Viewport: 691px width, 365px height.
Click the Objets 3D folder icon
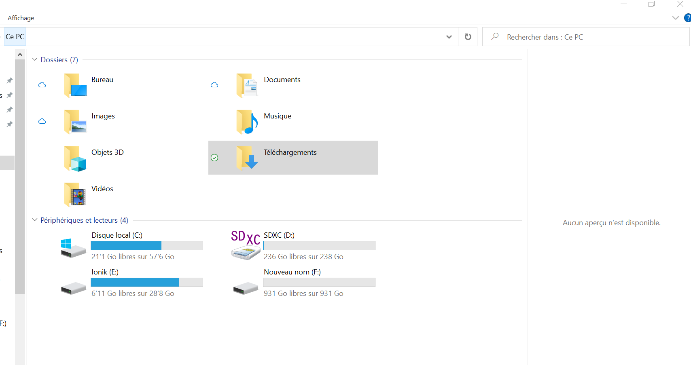click(x=75, y=158)
